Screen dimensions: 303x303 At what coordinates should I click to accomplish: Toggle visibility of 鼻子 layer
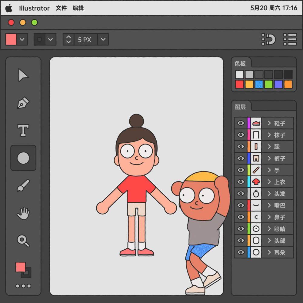241,217
